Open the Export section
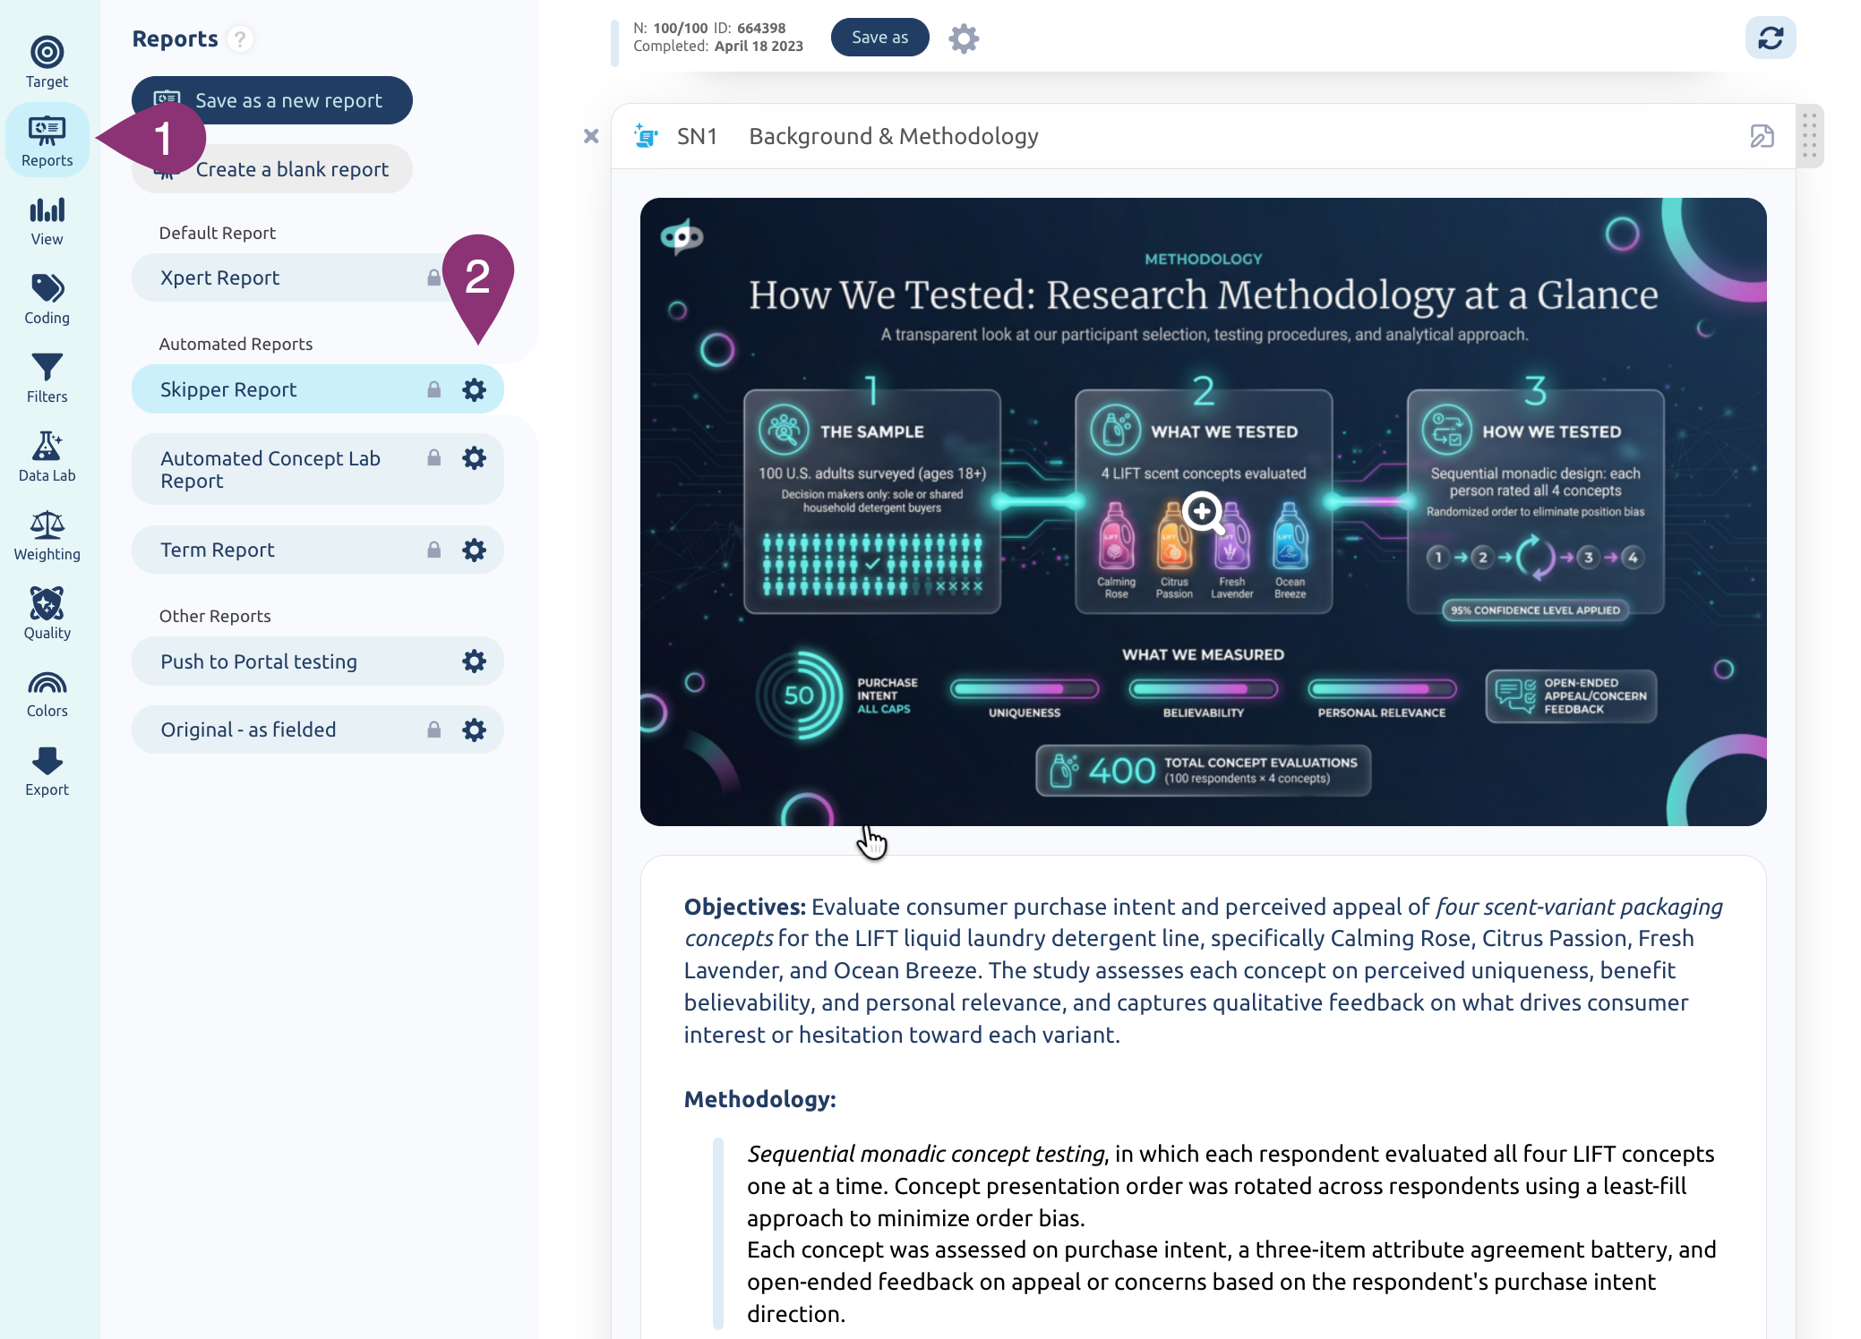The image size is (1861, 1339). tap(47, 772)
